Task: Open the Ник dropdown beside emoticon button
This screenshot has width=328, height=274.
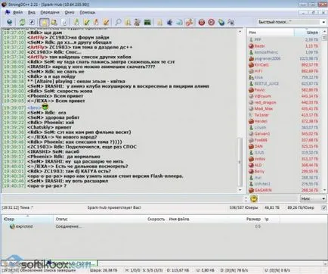Action: coord(313,198)
